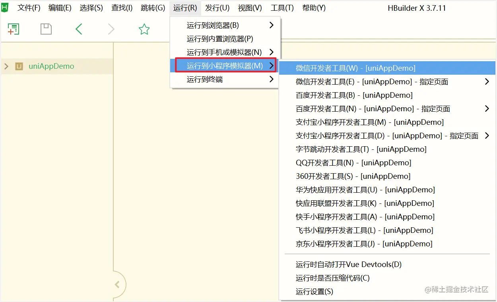Image resolution: width=497 pixels, height=302 pixels.
Task: Click the star bookmark toolbar icon
Action: (144, 29)
